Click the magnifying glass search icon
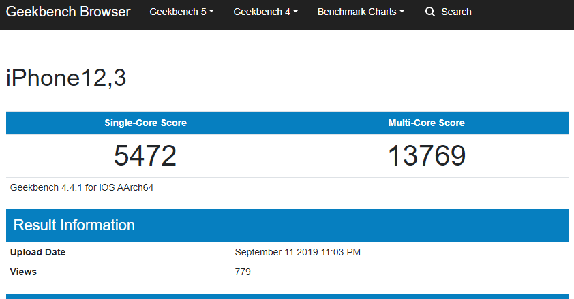This screenshot has height=299, width=574. coord(430,12)
